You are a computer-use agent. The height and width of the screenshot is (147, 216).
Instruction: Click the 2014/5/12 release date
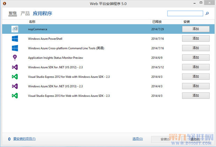(157, 67)
